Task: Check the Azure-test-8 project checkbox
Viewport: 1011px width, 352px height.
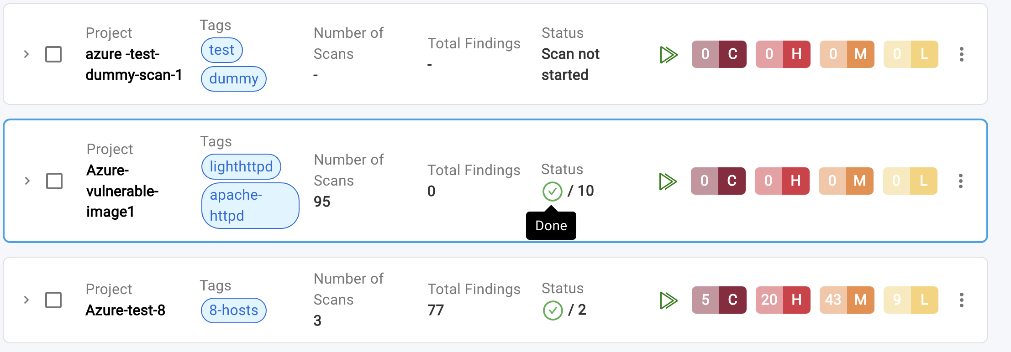Action: 53,300
